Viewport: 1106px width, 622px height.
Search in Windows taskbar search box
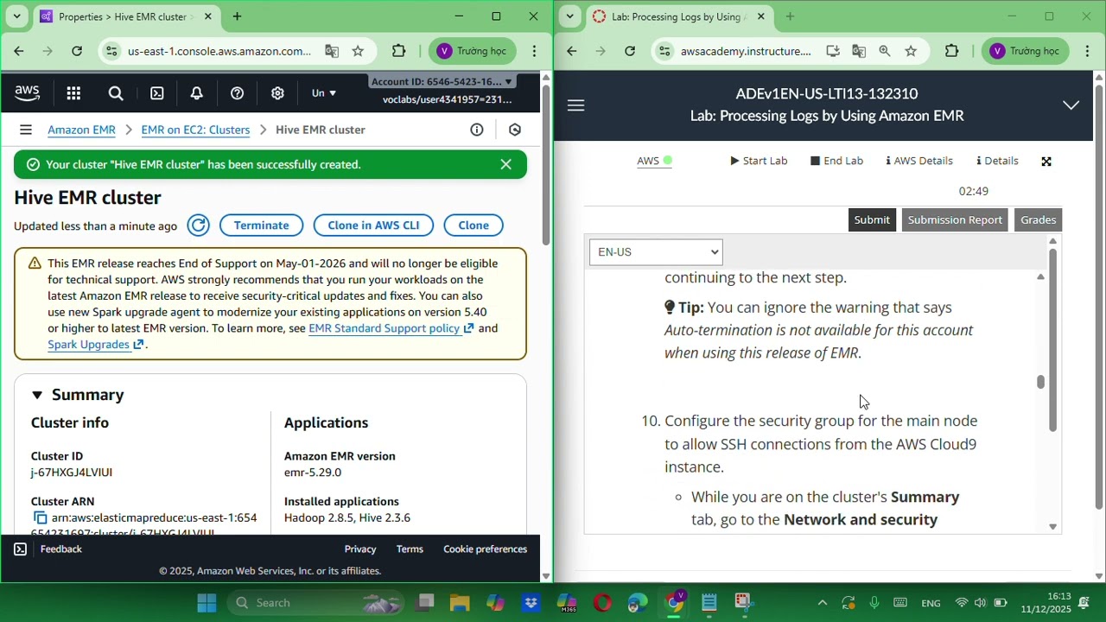pyautogui.click(x=316, y=603)
